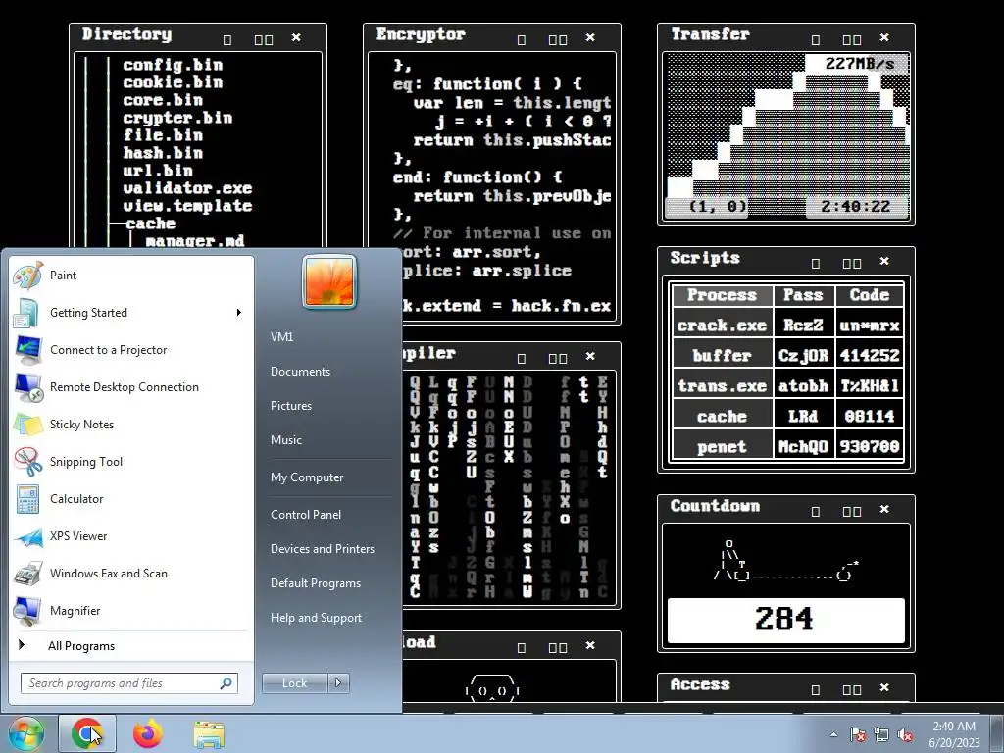The width and height of the screenshot is (1004, 753).
Task: Open Documents from Start menu
Action: coord(300,372)
